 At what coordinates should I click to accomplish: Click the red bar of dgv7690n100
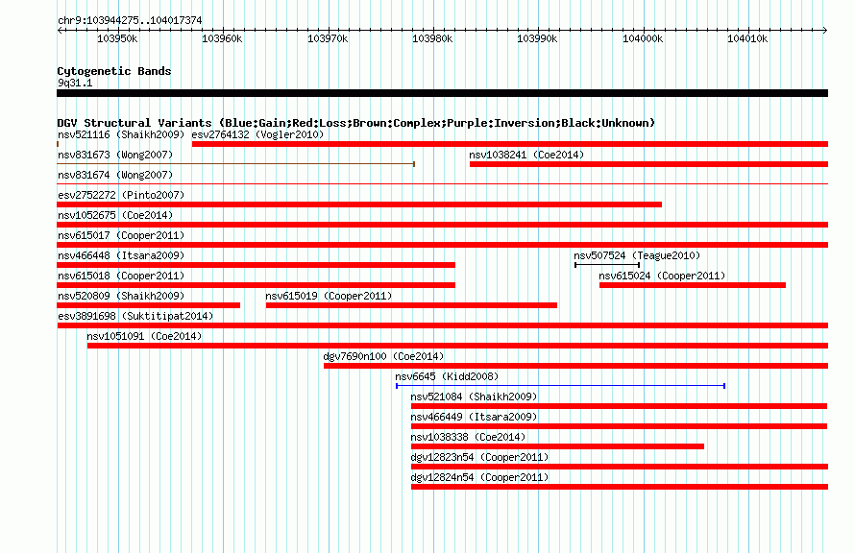(575, 366)
